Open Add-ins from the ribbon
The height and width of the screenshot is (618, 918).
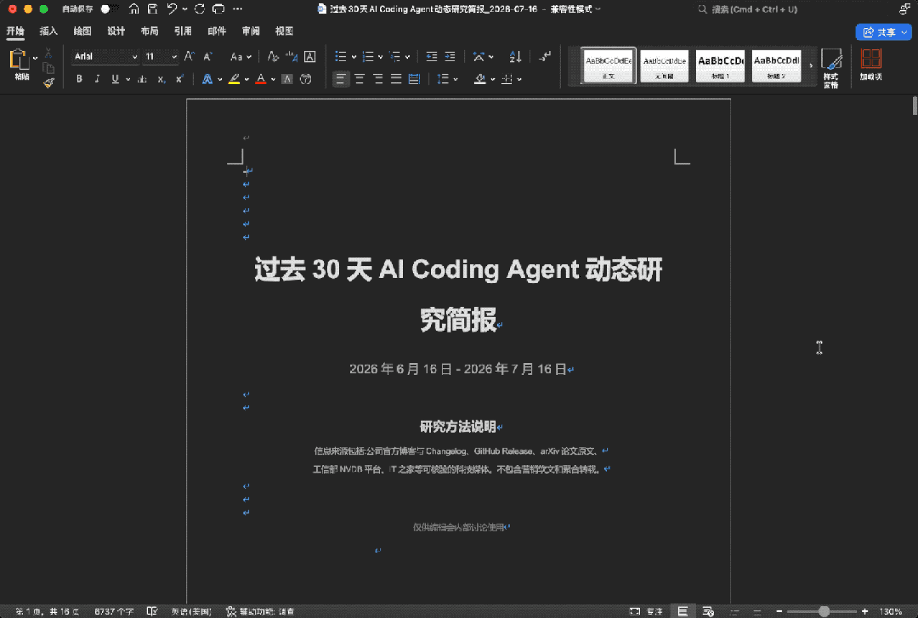click(x=871, y=64)
